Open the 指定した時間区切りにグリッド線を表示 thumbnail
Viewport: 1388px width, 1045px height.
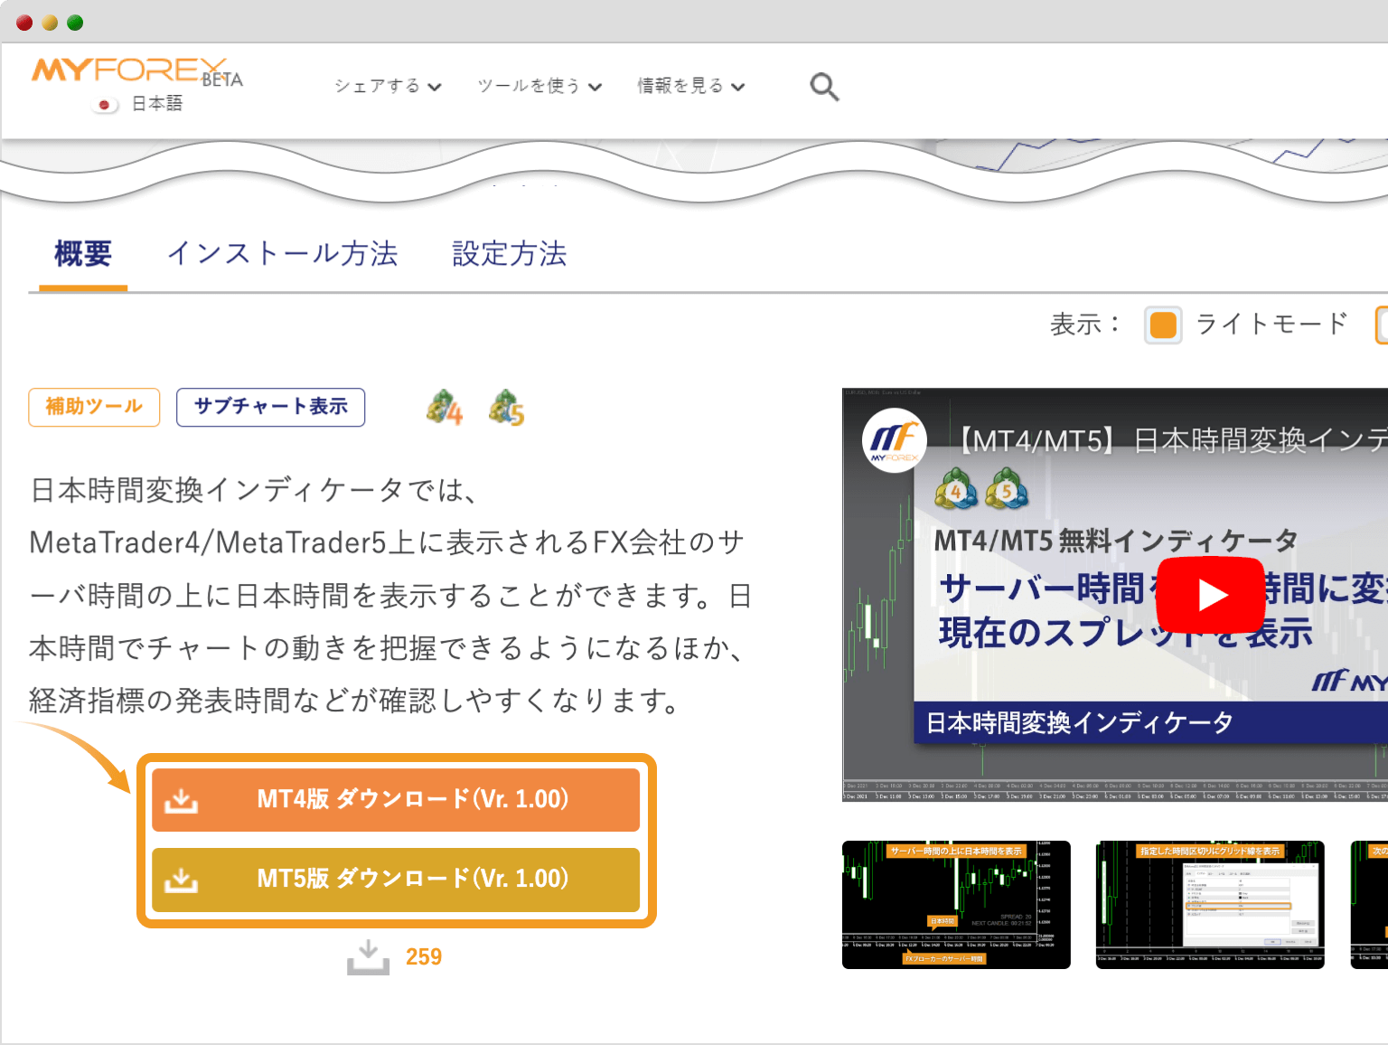click(x=1210, y=905)
